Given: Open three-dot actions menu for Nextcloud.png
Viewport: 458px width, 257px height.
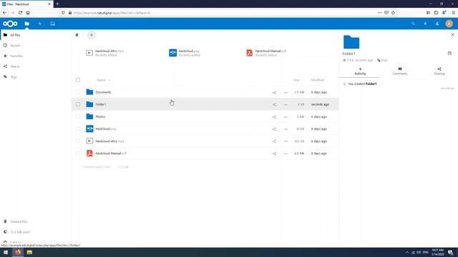Looking at the screenshot, I should [286, 129].
